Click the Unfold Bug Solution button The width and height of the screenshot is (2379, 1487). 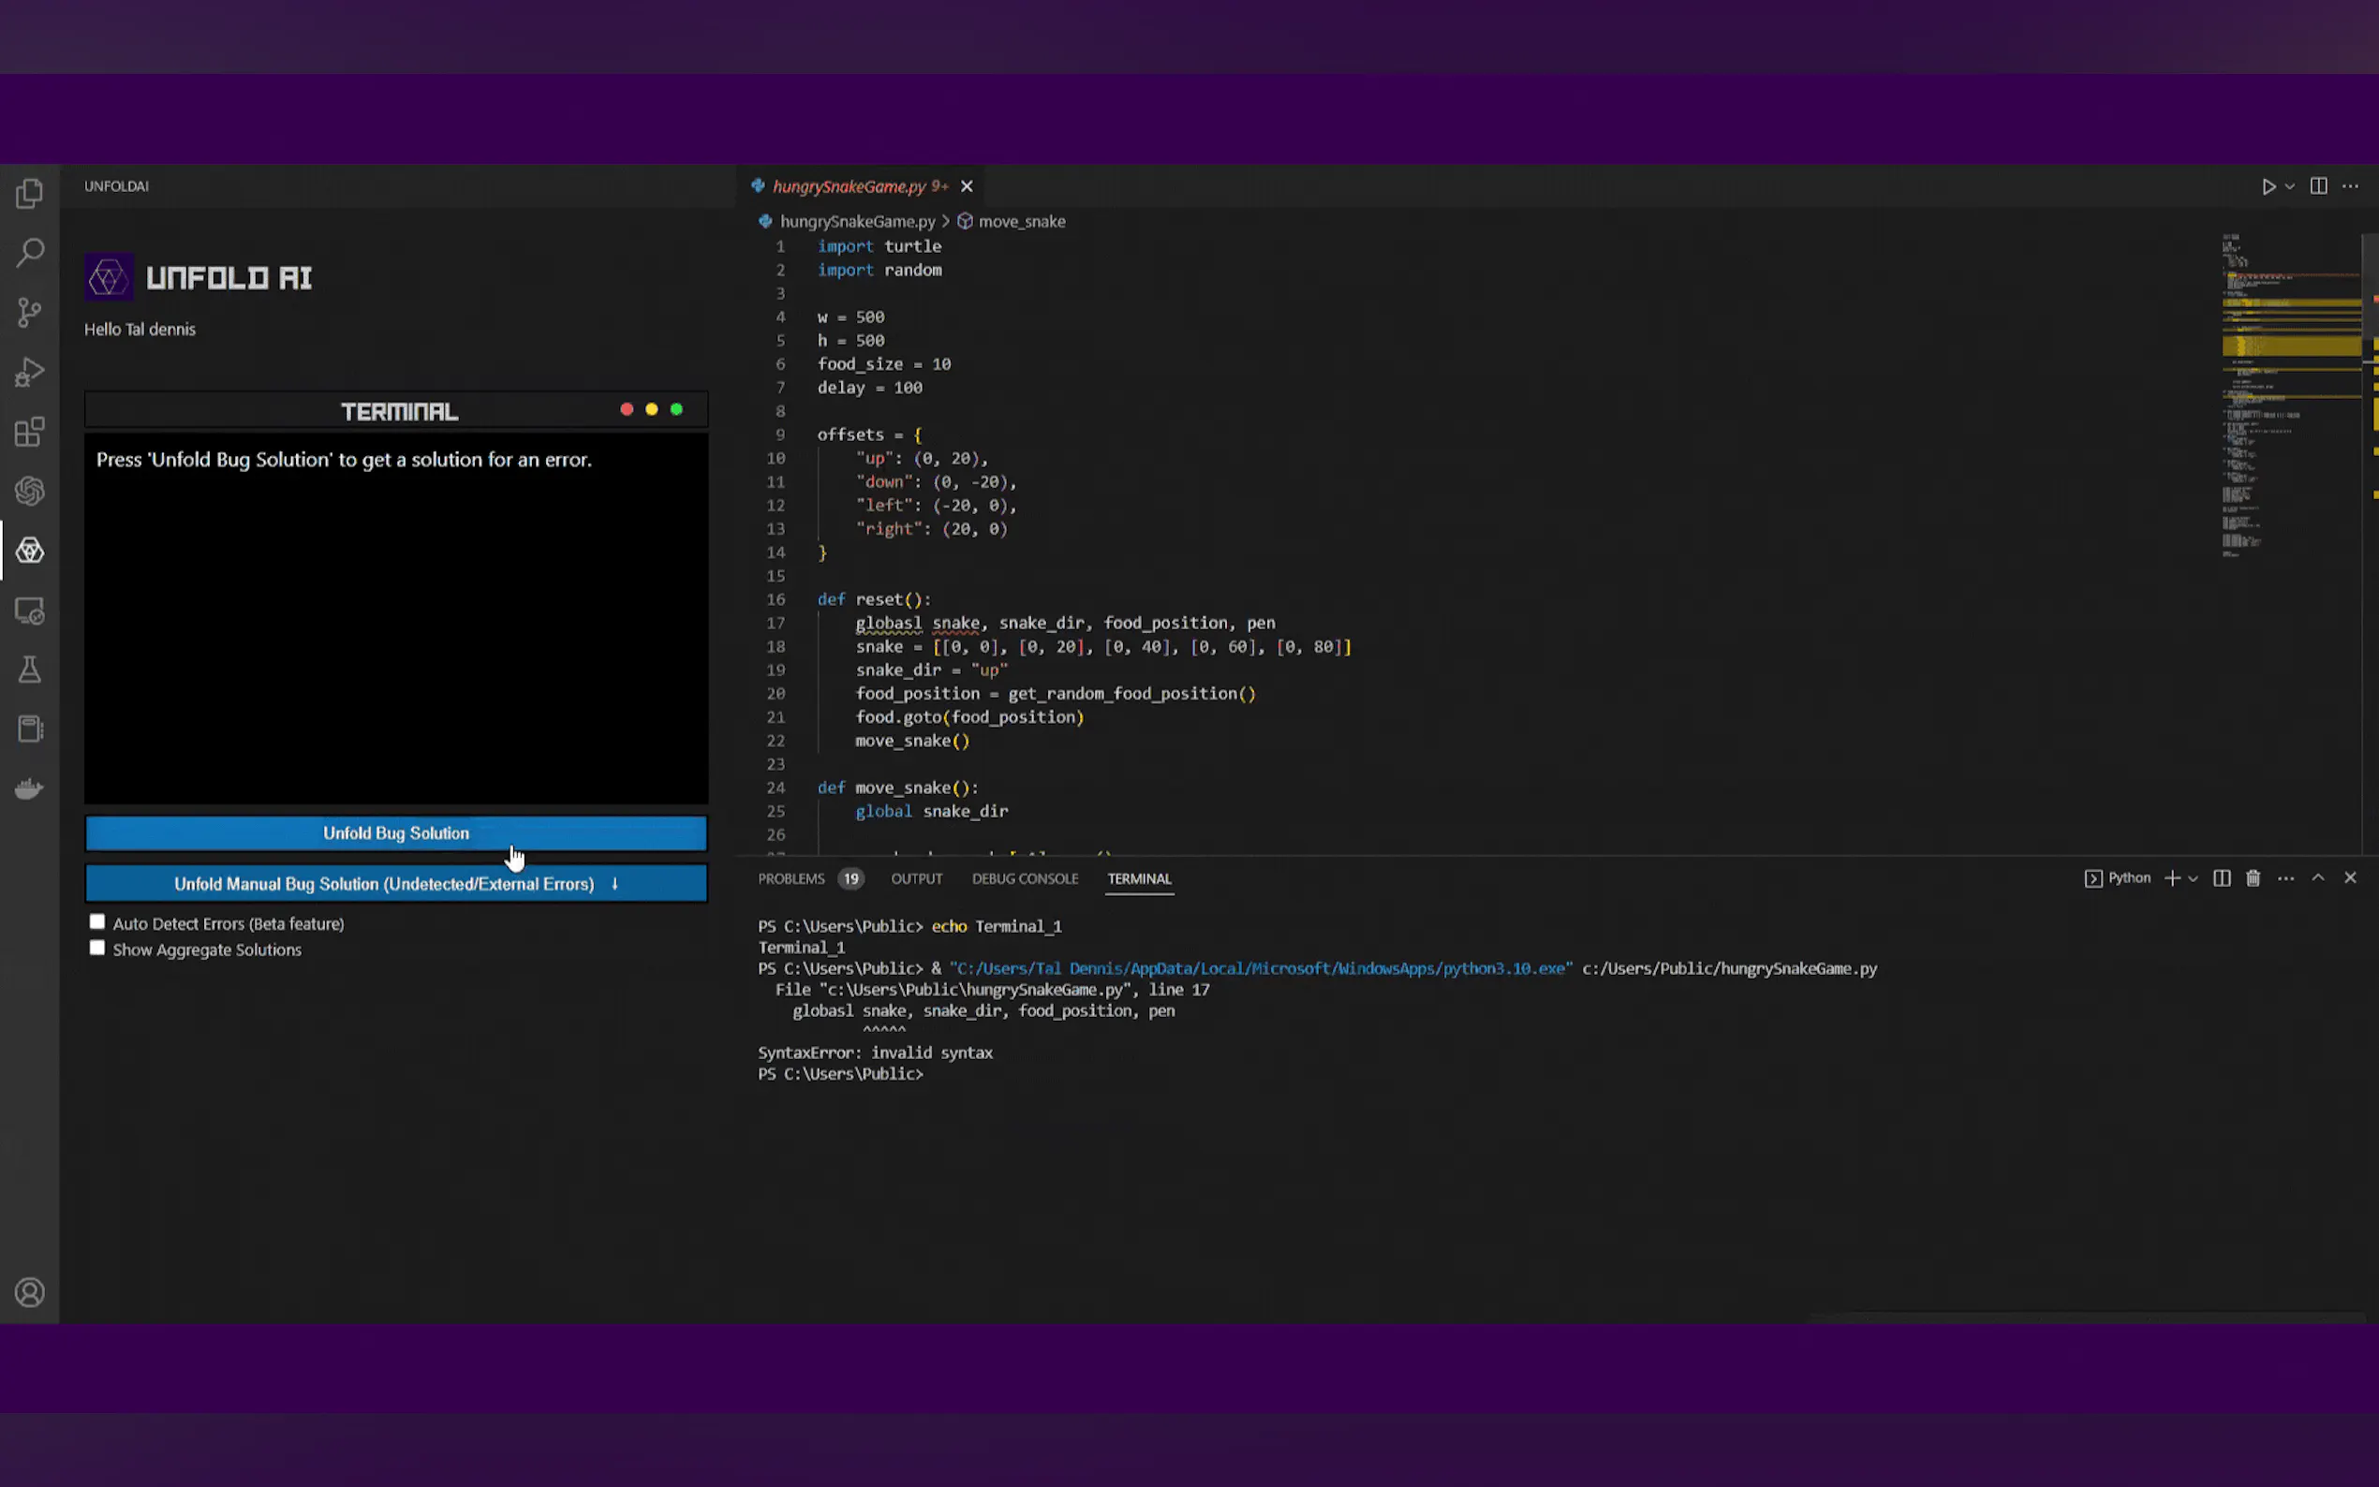395,833
